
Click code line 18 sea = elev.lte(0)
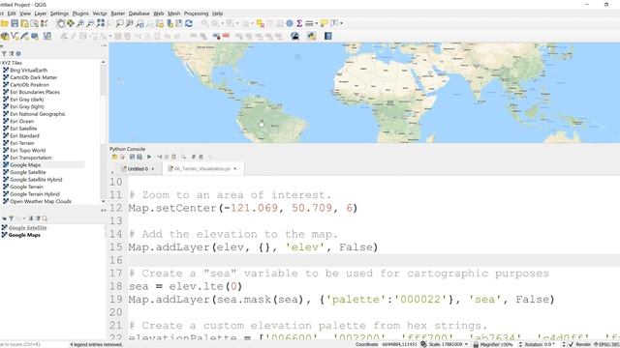tap(185, 286)
